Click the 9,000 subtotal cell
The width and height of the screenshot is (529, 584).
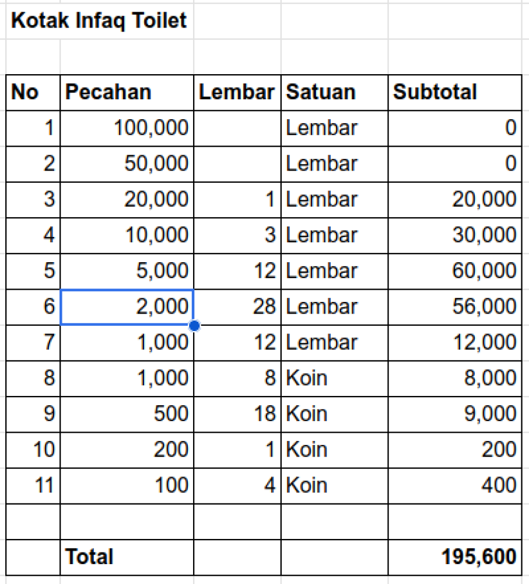coord(455,414)
